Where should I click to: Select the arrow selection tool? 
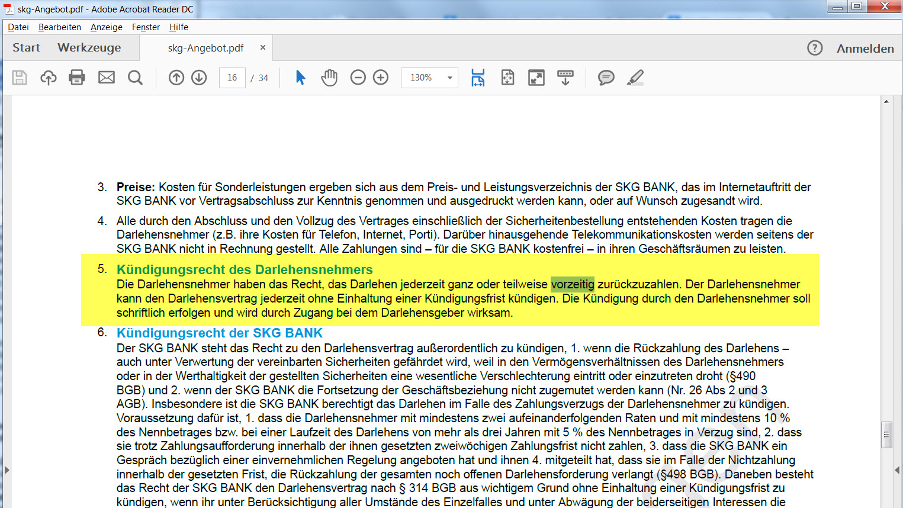coord(301,78)
